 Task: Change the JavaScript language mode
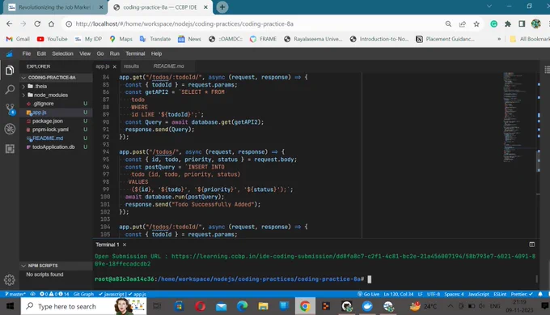point(479,294)
